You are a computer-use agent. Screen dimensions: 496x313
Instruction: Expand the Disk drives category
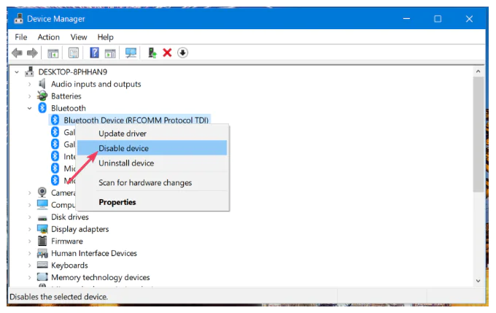coord(29,217)
